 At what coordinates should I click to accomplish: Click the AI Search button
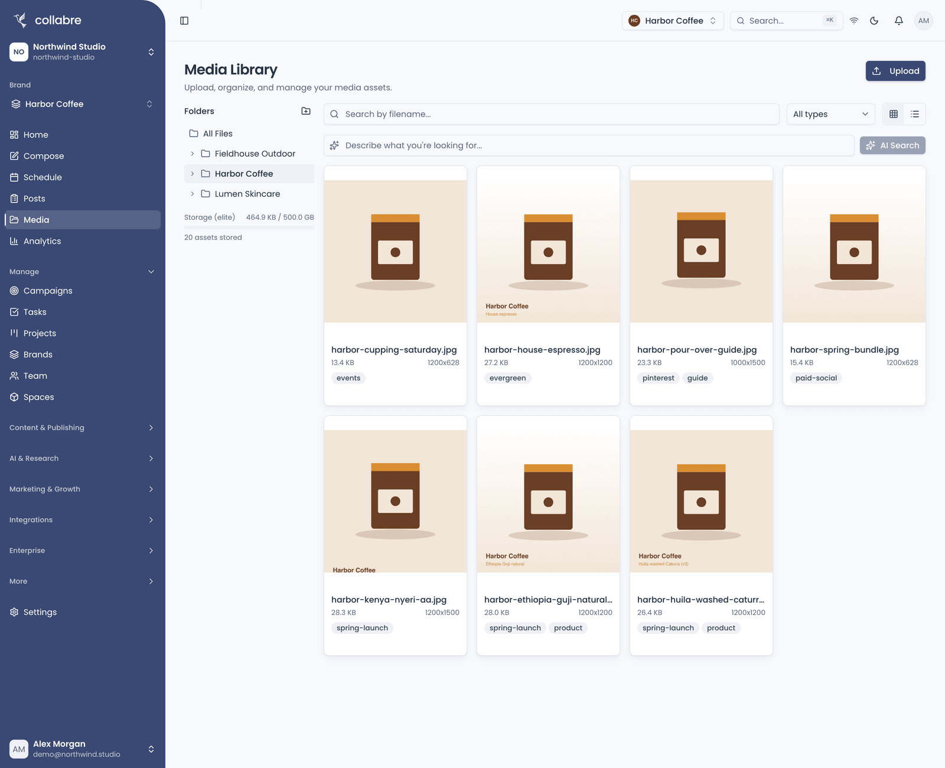pos(892,145)
